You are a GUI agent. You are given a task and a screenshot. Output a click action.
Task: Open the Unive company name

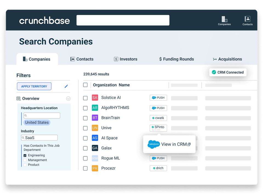click(x=106, y=128)
